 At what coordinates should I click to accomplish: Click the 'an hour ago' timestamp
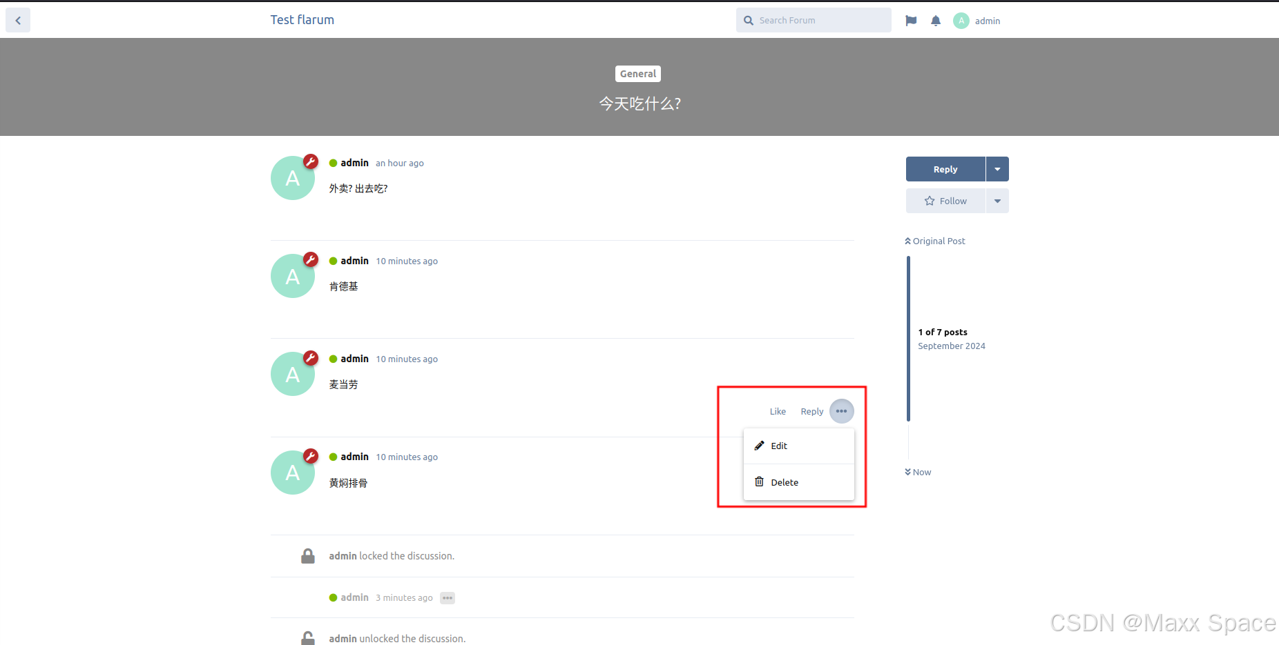click(400, 163)
